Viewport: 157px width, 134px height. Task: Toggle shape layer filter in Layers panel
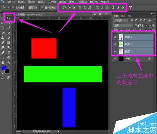pos(145,20)
